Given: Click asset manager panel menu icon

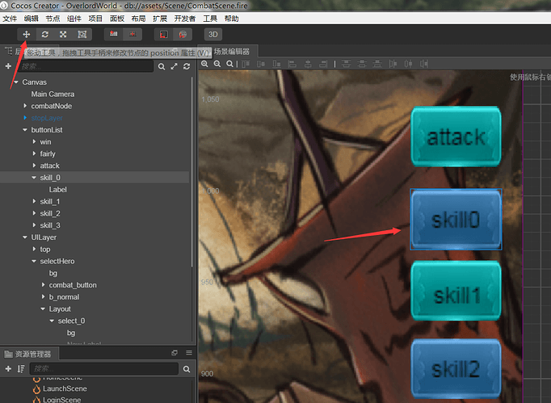Looking at the screenshot, I should click(x=189, y=353).
